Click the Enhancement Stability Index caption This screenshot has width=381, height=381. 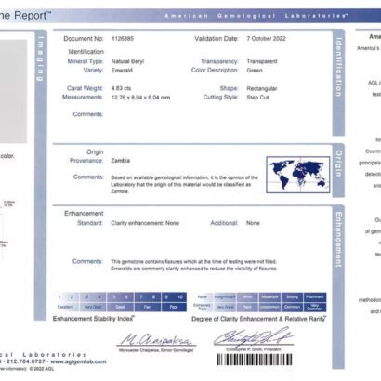(93, 319)
